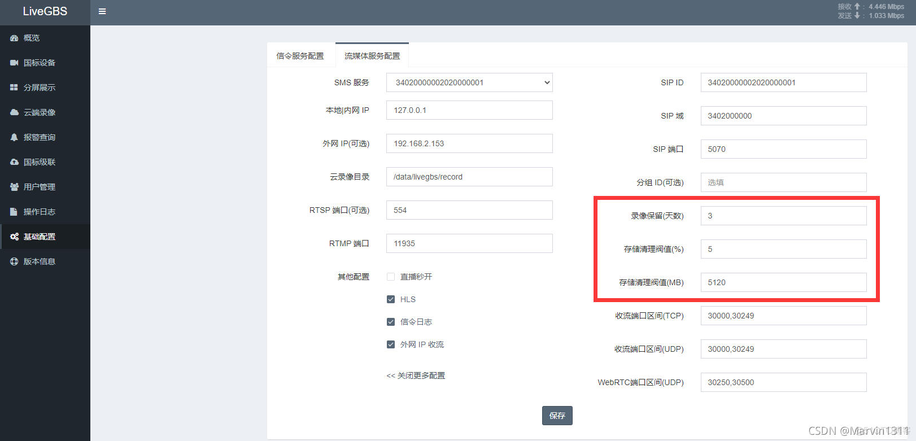Click the WebRTC端口区间(UDP) field
This screenshot has width=916, height=441.
(x=784, y=382)
